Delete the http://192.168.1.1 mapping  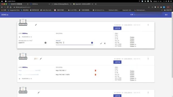(x=95, y=71)
